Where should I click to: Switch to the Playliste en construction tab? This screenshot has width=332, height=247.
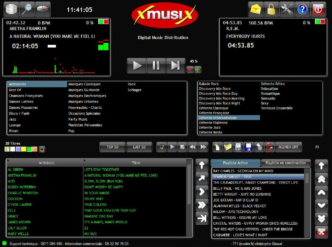pyautogui.click(x=286, y=163)
